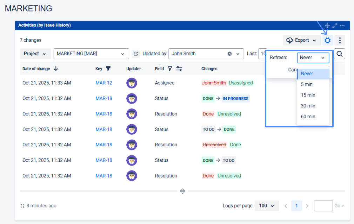Click the Field column funnel icon

point(170,69)
